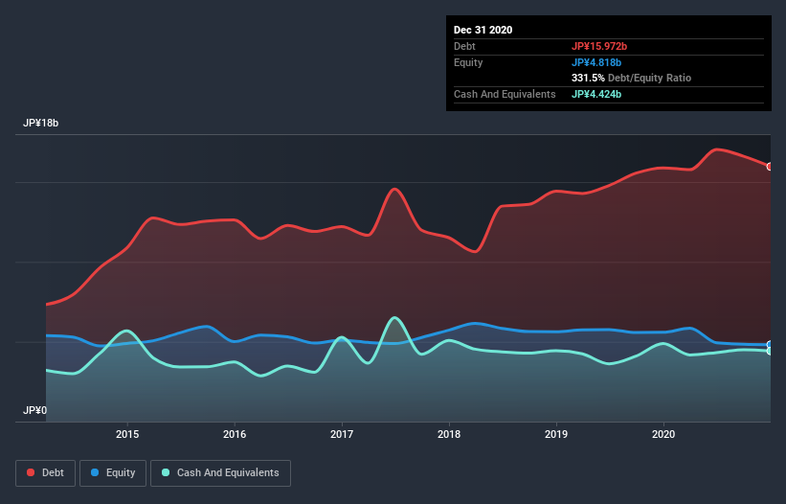Click the JP¥15.972b debt value
Image resolution: width=786 pixels, height=504 pixels.
point(599,46)
